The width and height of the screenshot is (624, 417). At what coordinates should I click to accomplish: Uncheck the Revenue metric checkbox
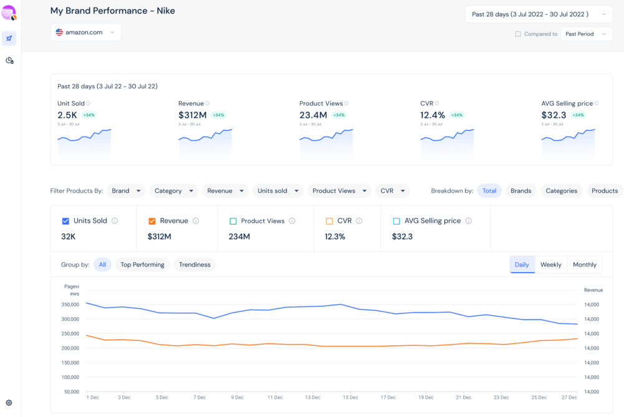point(152,221)
